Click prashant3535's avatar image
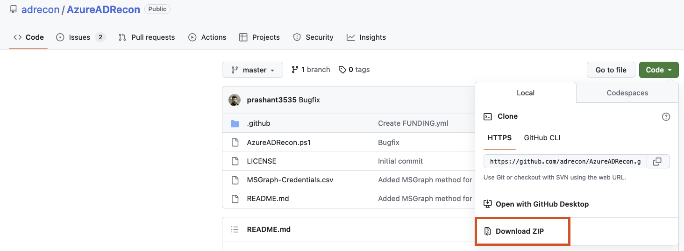 coord(235,100)
